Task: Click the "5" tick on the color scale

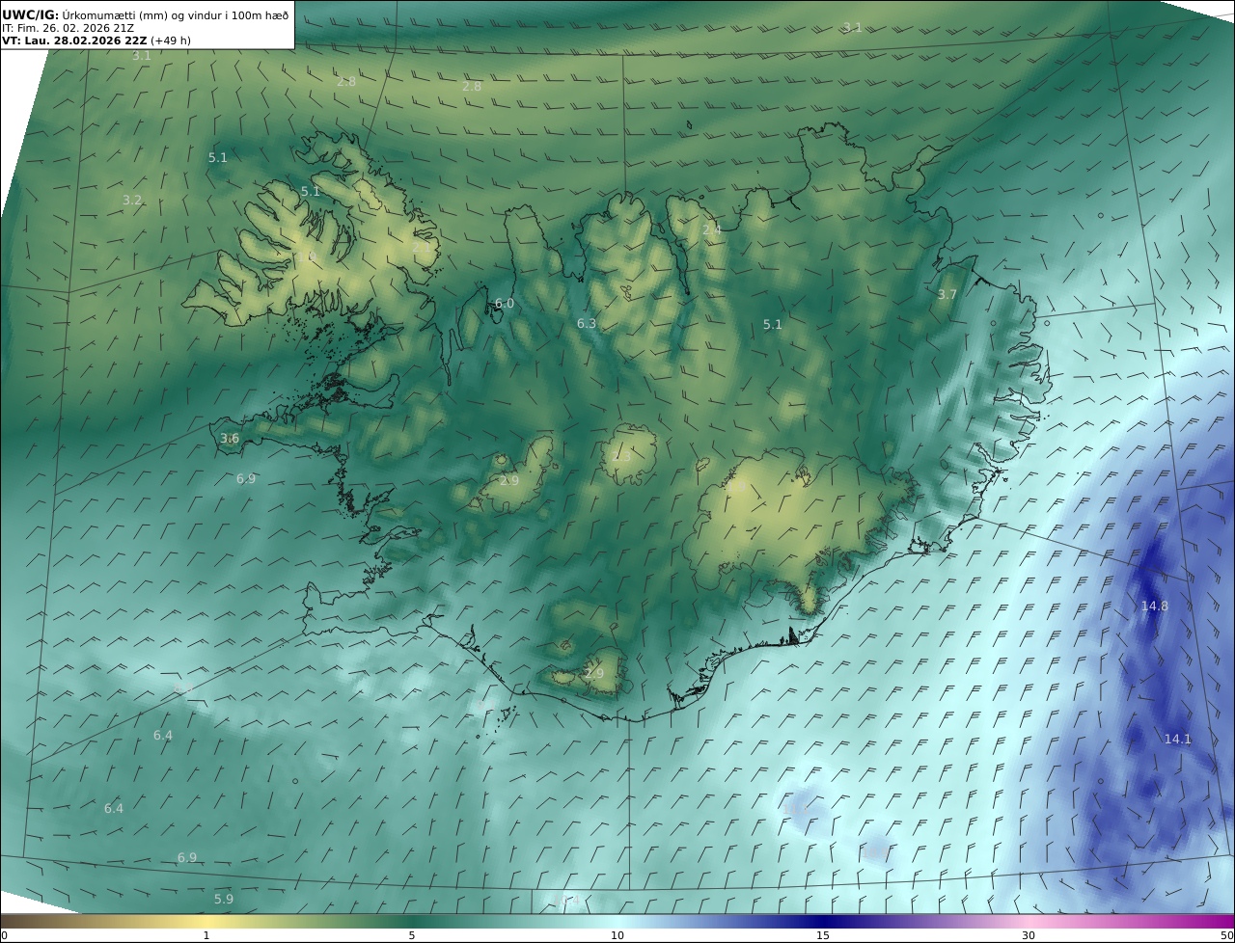Action: coord(412,935)
